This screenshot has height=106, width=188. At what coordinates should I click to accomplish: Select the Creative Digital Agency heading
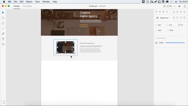[89, 14]
